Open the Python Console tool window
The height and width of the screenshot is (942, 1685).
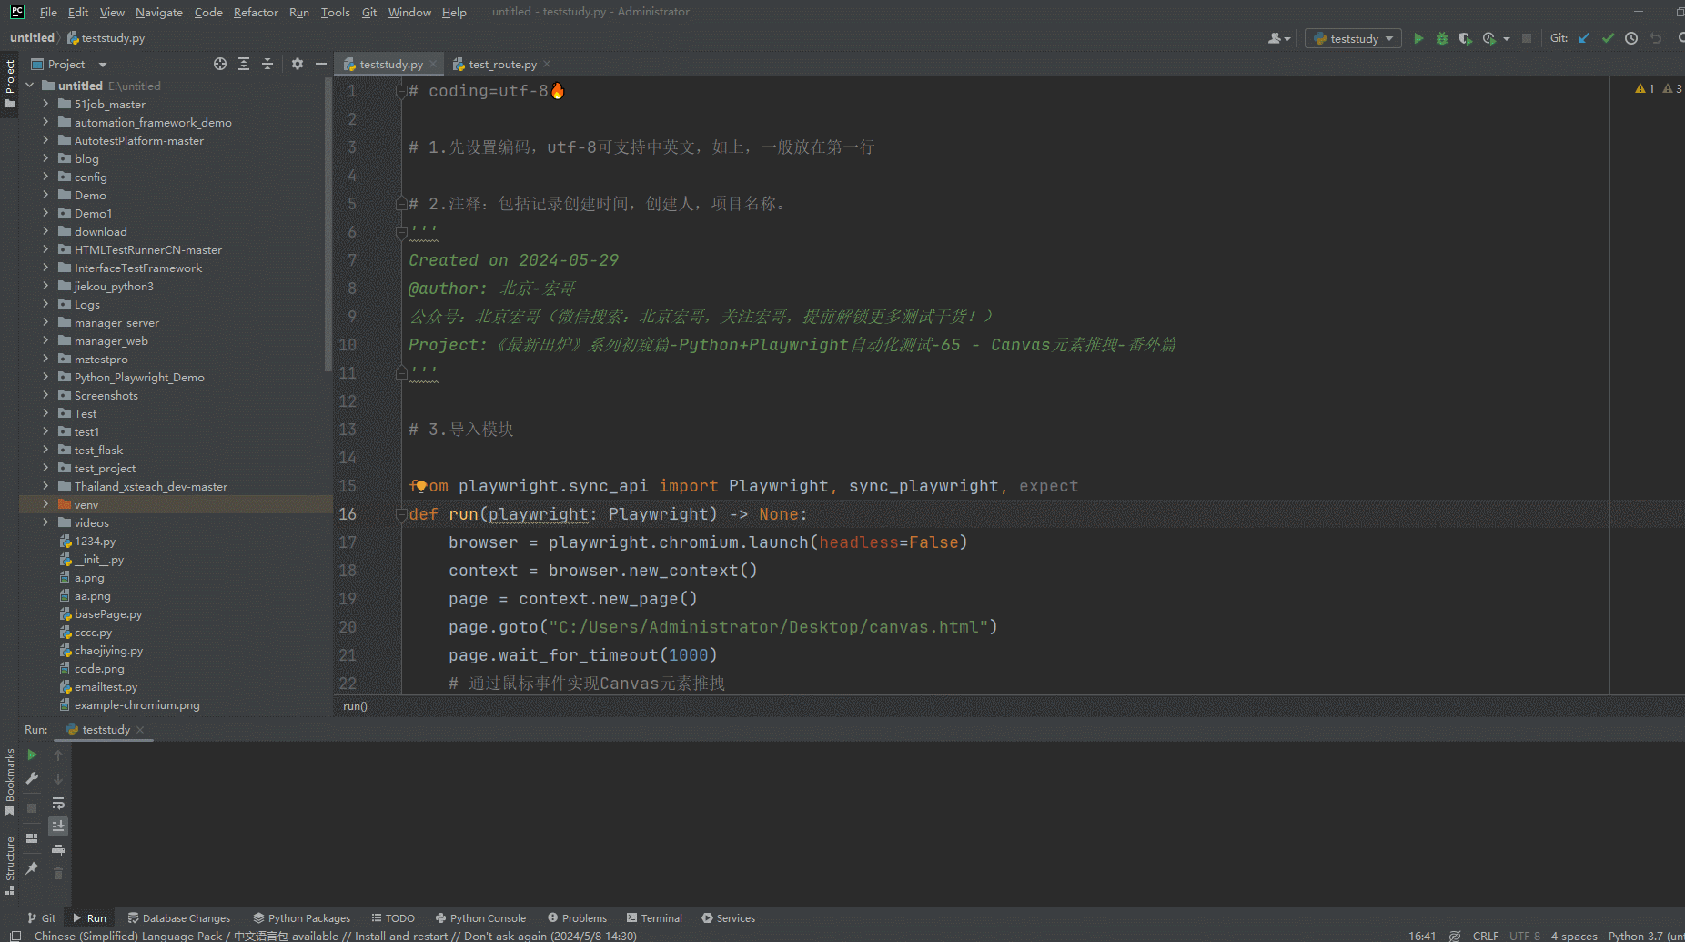(x=480, y=918)
